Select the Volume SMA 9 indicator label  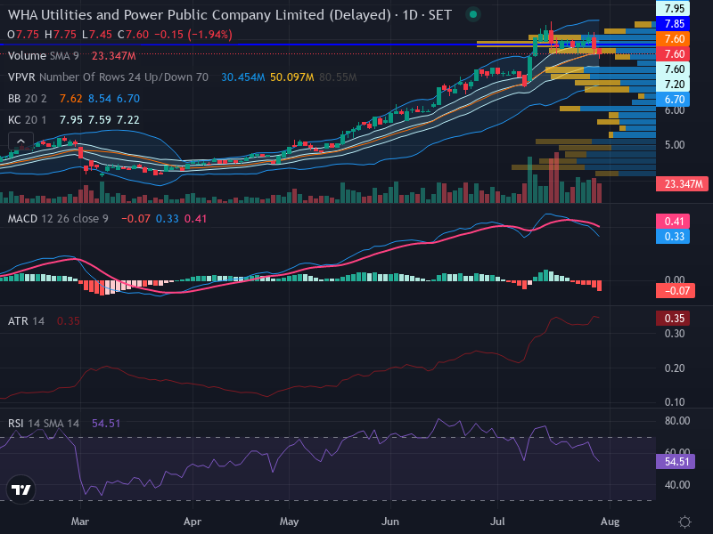tap(43, 56)
